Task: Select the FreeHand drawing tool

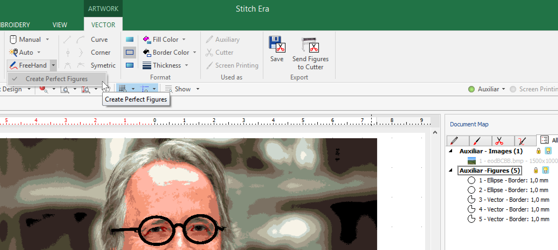Action: point(29,65)
